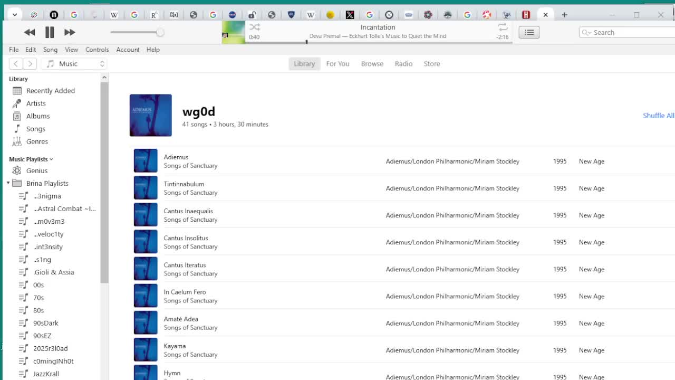Skip back to the previous track
675x380 pixels.
pyautogui.click(x=30, y=32)
